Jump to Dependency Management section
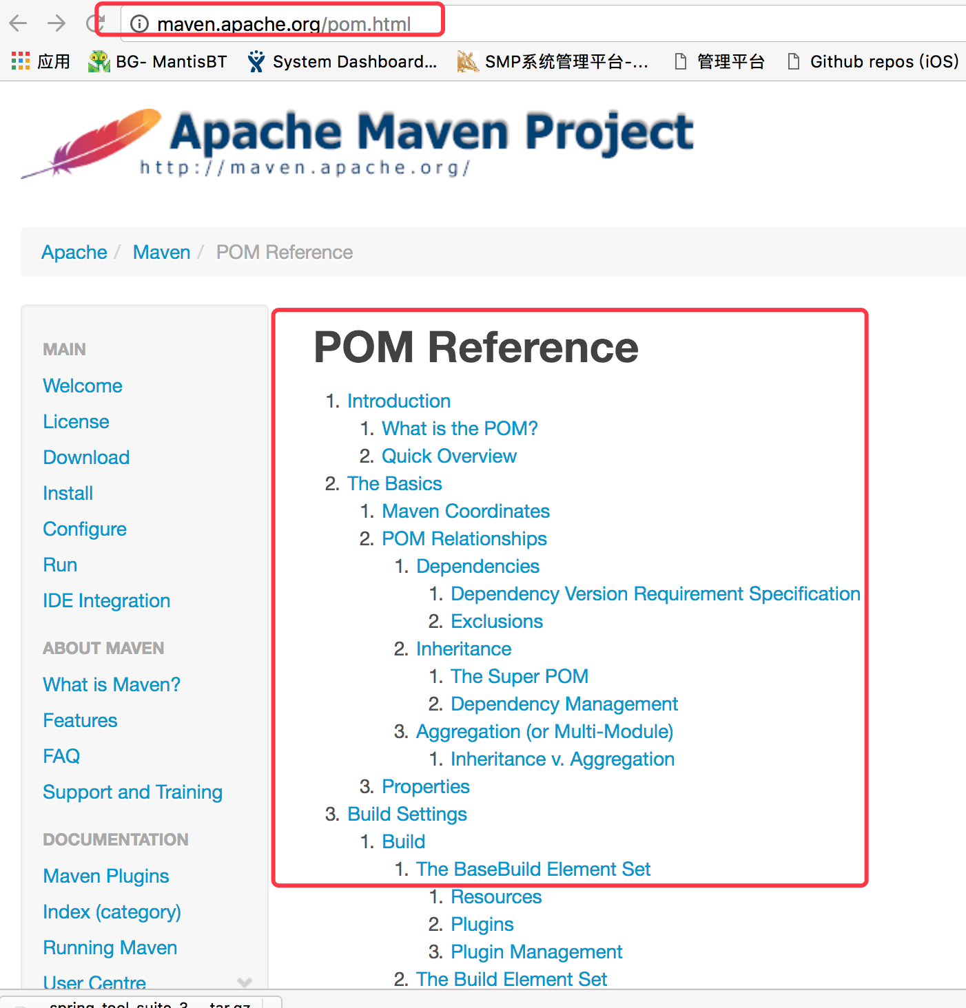This screenshot has height=1008, width=966. coord(564,704)
